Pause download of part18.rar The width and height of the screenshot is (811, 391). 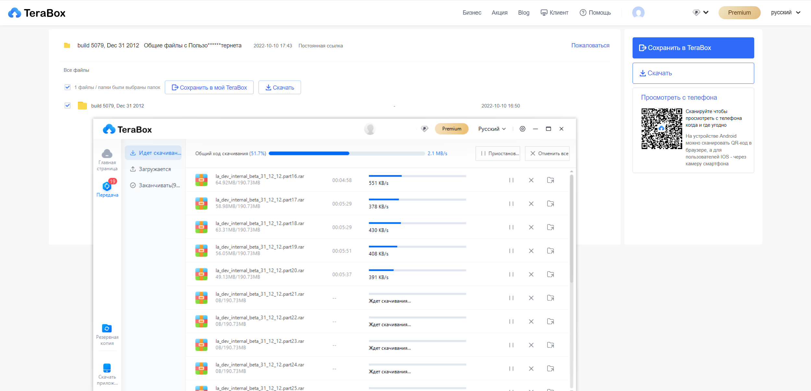click(x=511, y=227)
